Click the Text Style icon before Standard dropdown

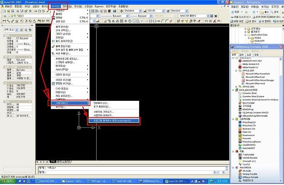[121, 11]
